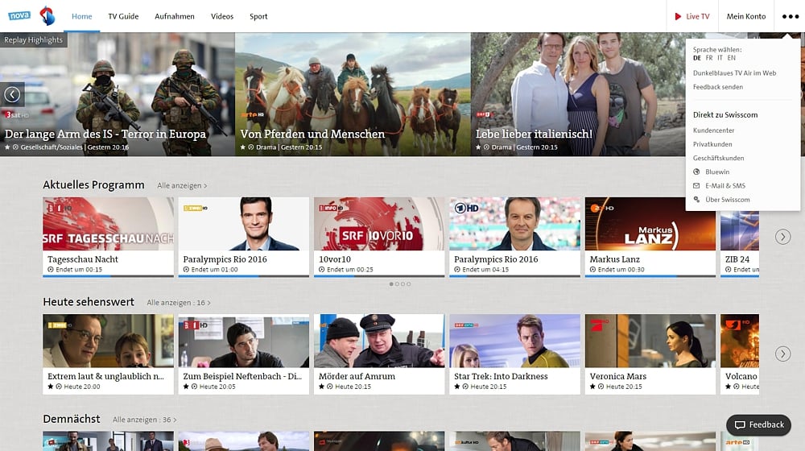Expand Aktuelles Programm via Alle anzeigen
Image resolution: width=805 pixels, height=451 pixels.
[x=182, y=185]
